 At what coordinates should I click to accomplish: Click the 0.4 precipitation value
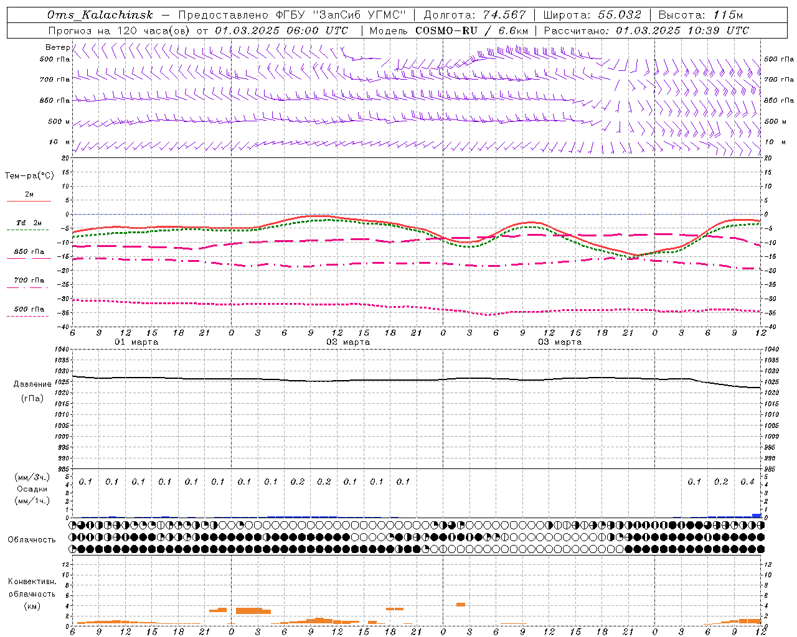point(748,481)
